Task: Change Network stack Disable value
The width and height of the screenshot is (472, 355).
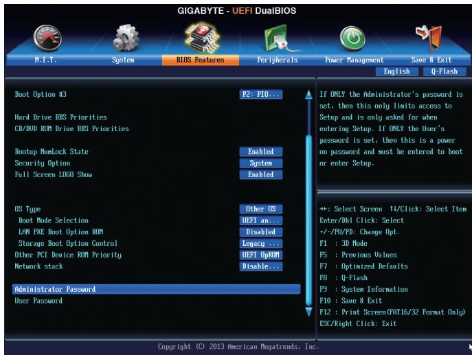Action: click(261, 266)
